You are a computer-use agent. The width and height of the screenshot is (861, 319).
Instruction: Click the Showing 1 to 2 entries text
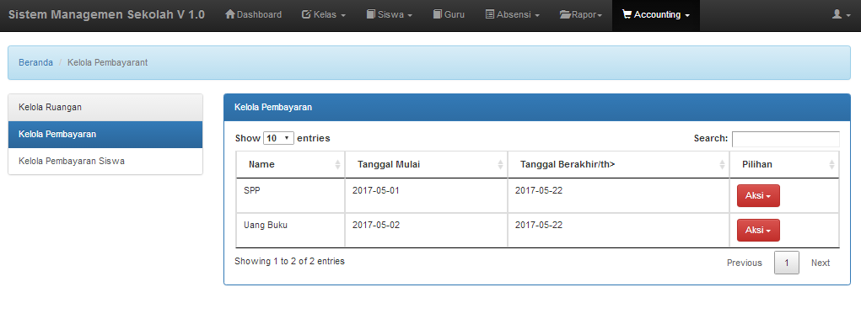pyautogui.click(x=289, y=262)
